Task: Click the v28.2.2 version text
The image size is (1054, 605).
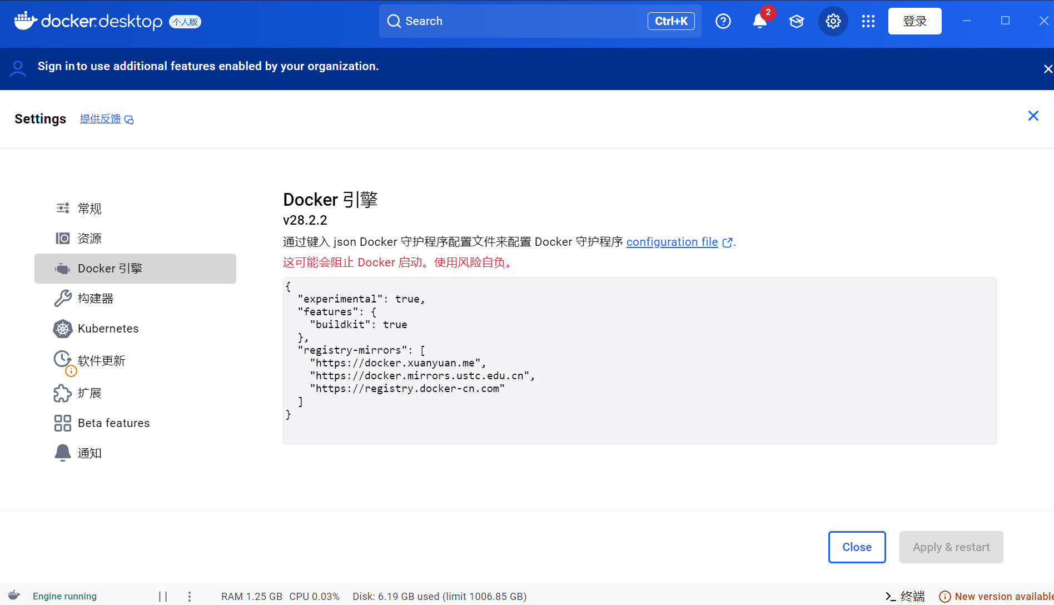Action: point(305,220)
